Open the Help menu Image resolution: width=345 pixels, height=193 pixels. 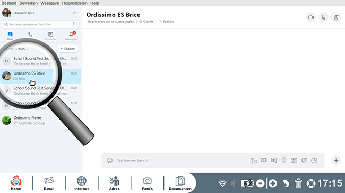94,3
